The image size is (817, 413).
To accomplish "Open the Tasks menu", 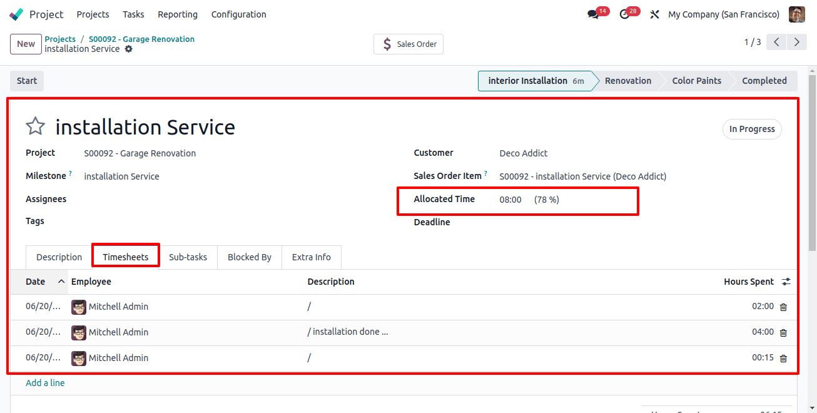I will [133, 14].
